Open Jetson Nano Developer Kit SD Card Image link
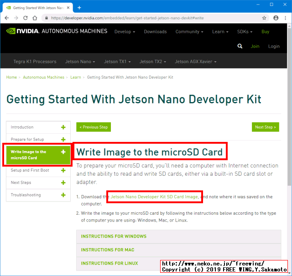The image size is (292, 276). click(x=155, y=197)
